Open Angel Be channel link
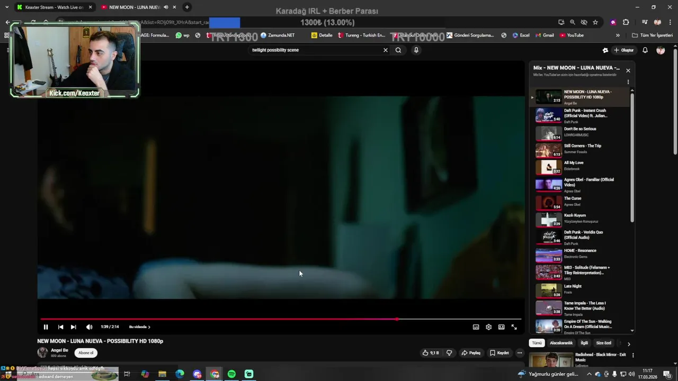 pyautogui.click(x=59, y=350)
